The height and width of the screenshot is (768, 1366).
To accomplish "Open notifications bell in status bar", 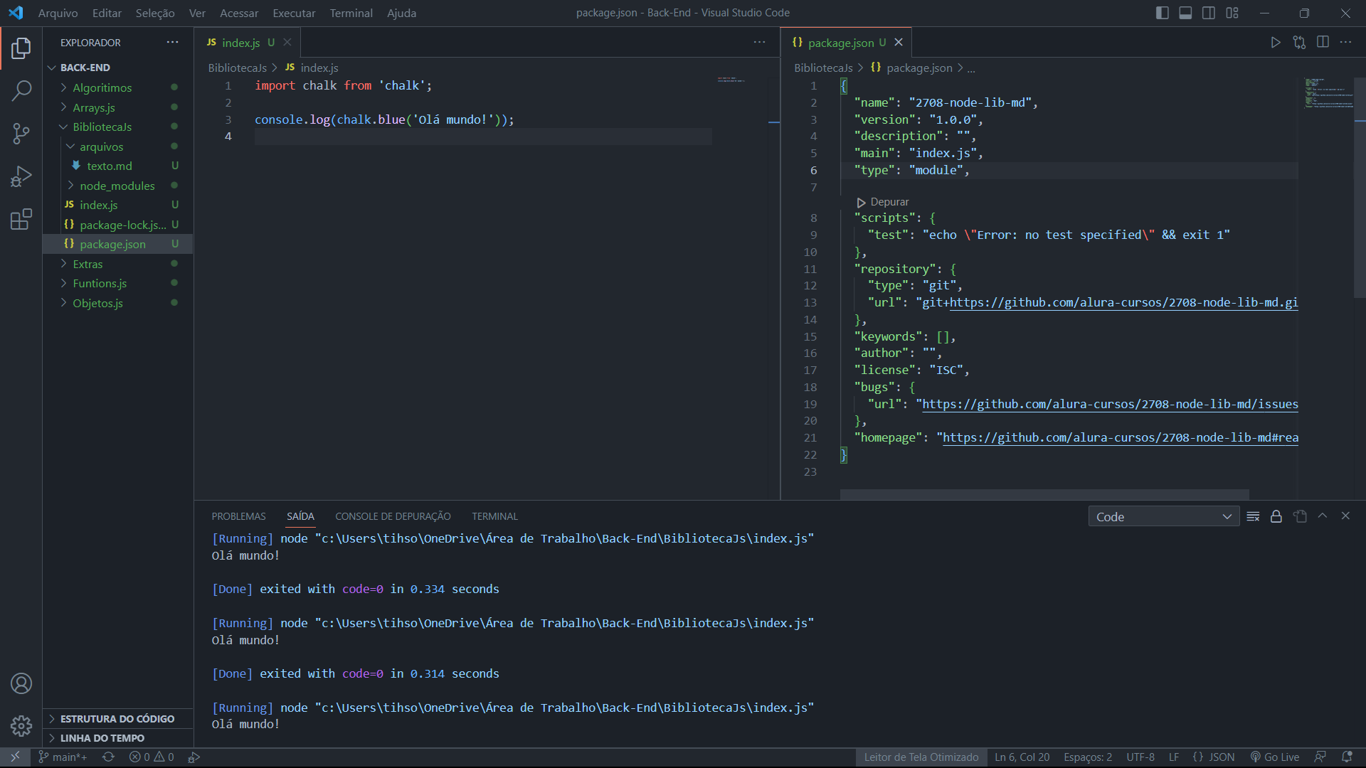I will [x=1347, y=757].
